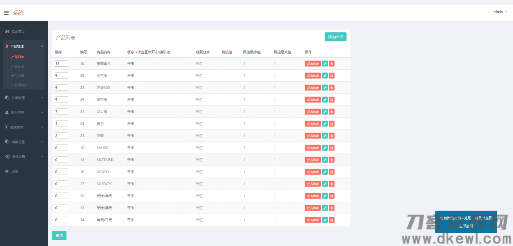Delete the 比特币 product via trash icon
The image size is (513, 246).
click(x=331, y=76)
